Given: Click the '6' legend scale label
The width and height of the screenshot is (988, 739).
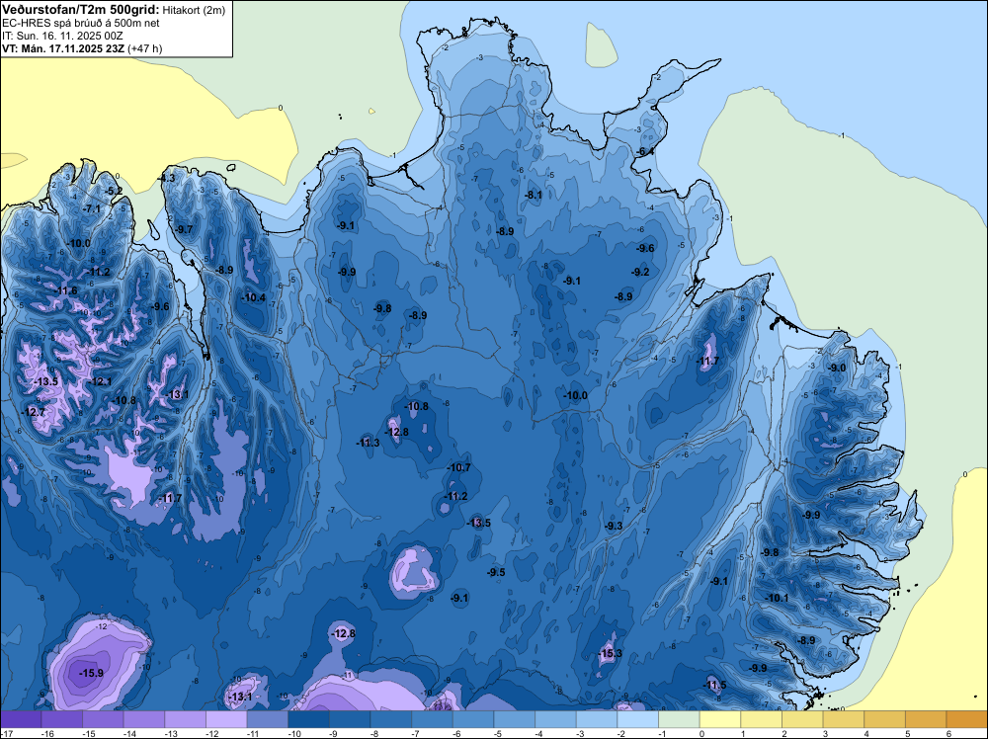Looking at the screenshot, I should coord(948,733).
